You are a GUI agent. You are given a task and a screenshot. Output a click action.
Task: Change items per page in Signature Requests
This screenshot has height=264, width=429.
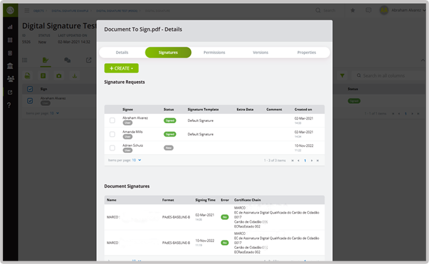click(x=137, y=160)
